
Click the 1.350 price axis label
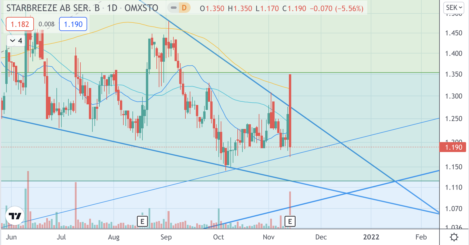[x=454, y=74]
